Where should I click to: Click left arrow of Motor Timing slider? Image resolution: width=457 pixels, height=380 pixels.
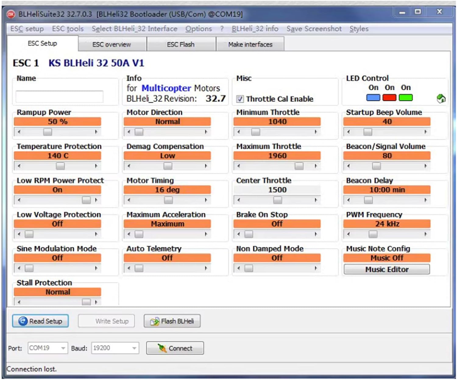click(x=129, y=200)
